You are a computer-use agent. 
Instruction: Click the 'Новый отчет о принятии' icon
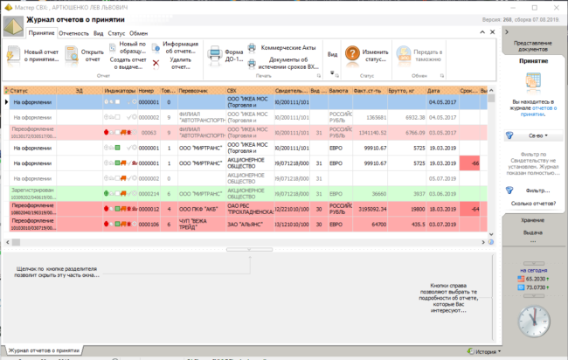coord(12,53)
